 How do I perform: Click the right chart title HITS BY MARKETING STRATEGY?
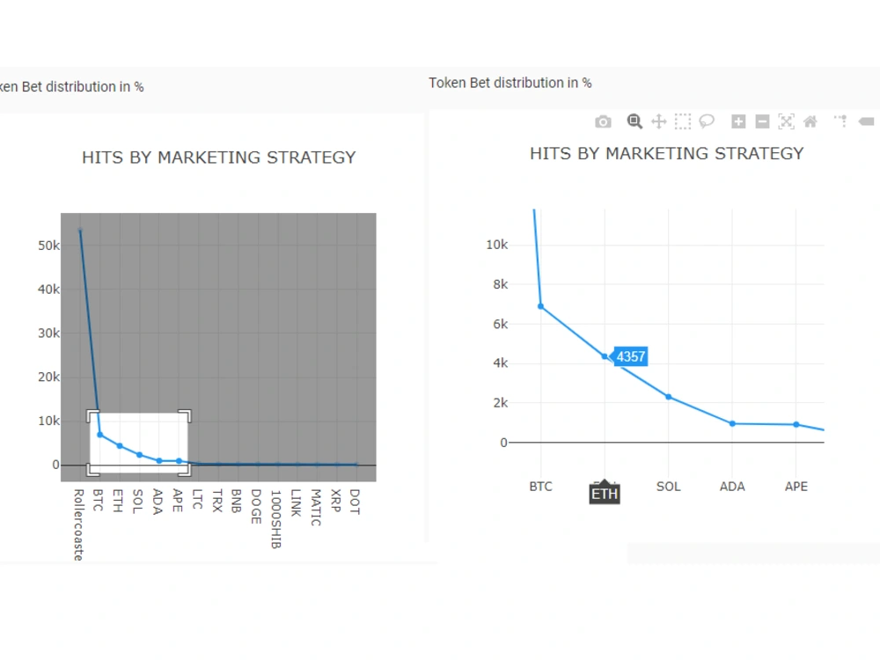[667, 153]
